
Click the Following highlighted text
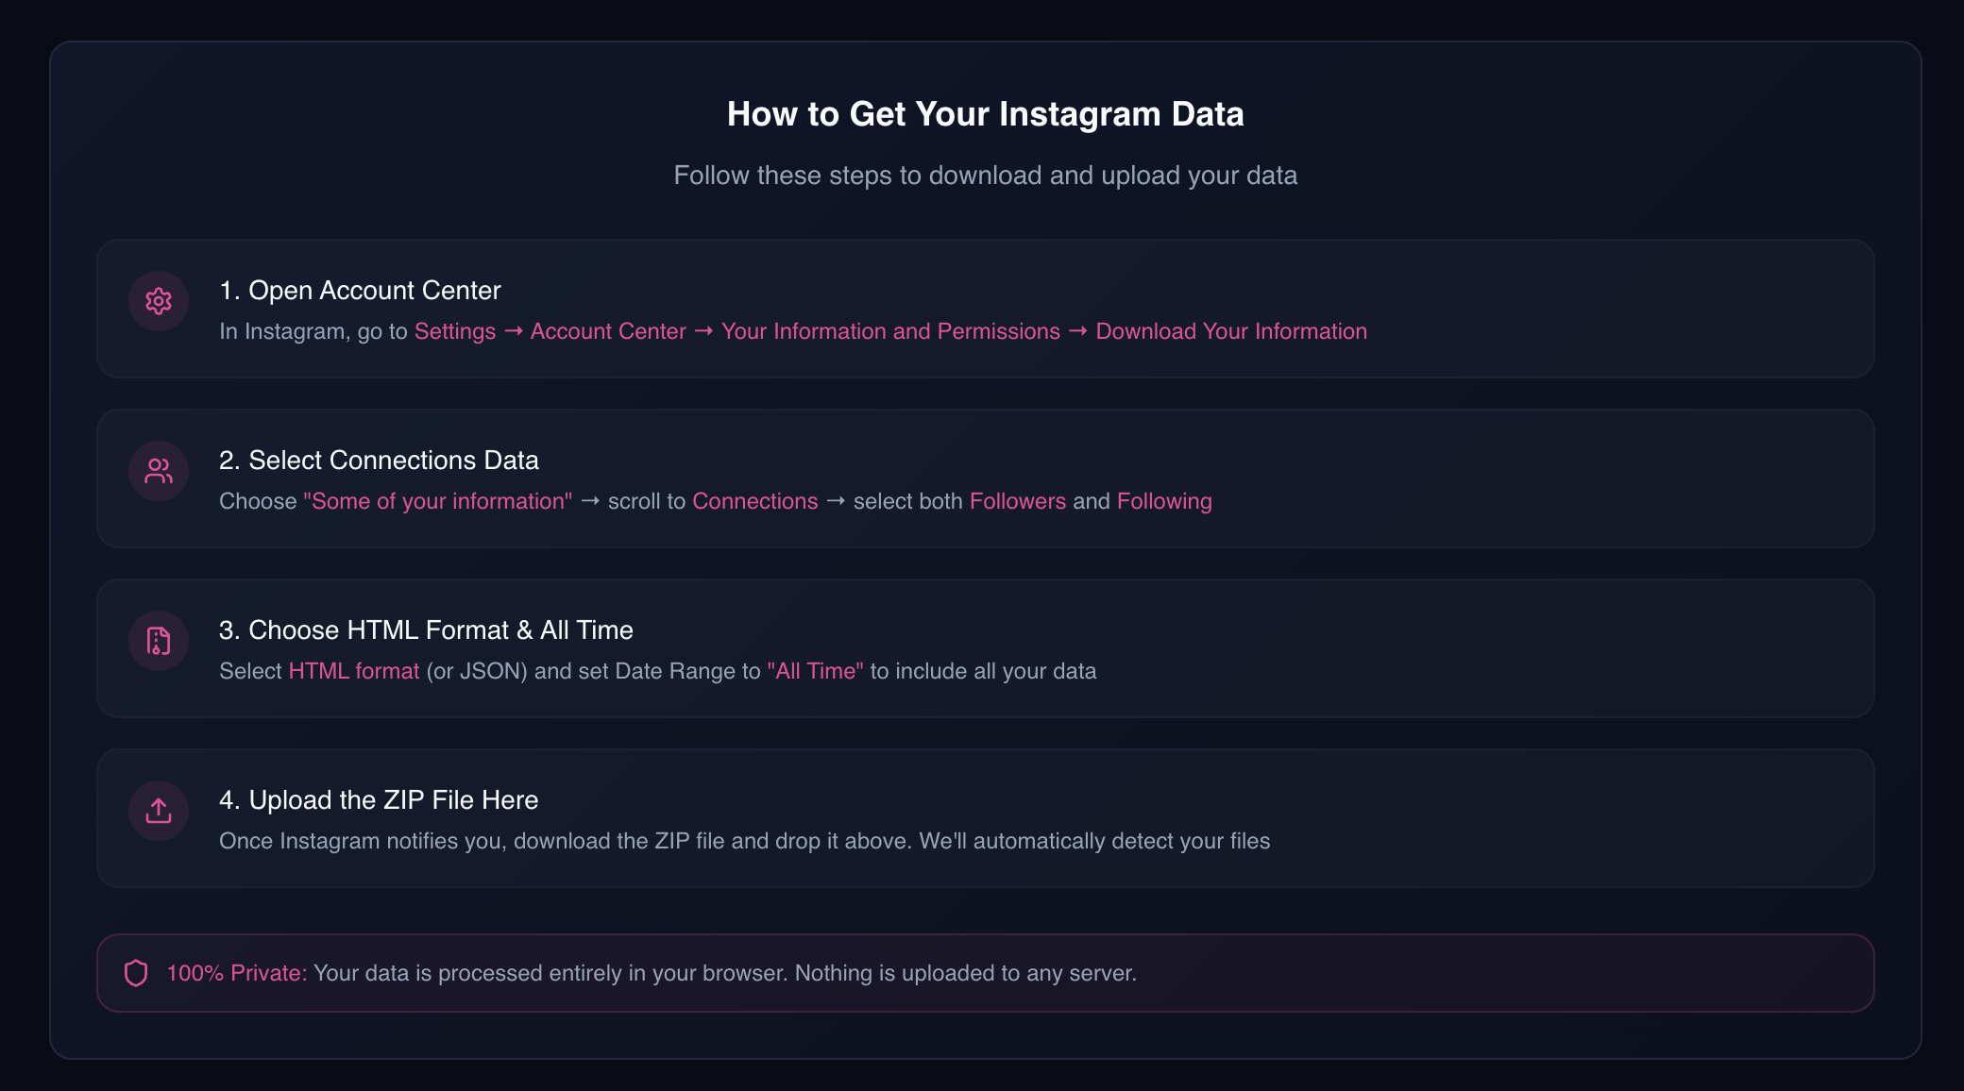[1163, 501]
